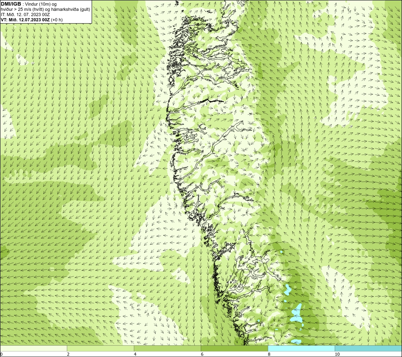Click the 'hviður > 25 m/s' legend line
The image size is (402, 357).
tap(46, 9)
